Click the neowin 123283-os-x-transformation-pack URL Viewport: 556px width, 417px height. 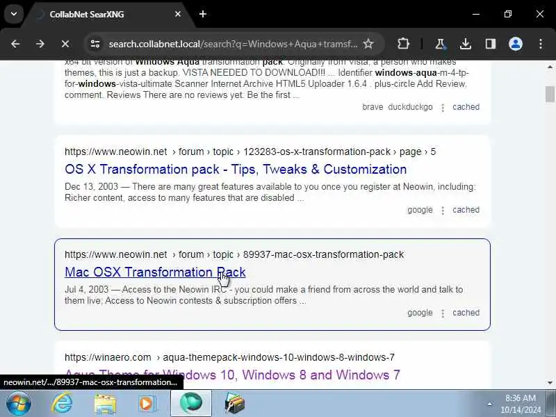250,152
